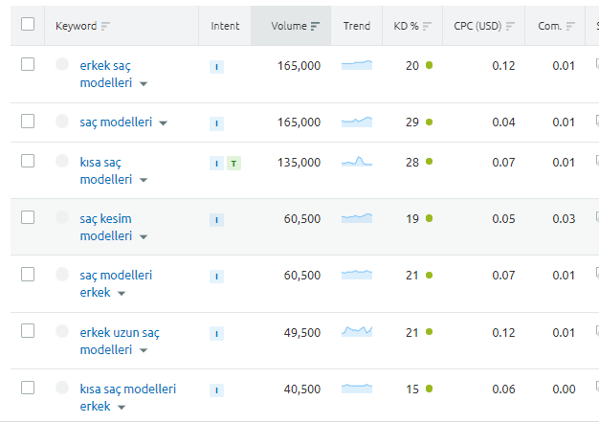Expand dropdown arrow for kısa saç modelleri erkek

pyautogui.click(x=122, y=407)
